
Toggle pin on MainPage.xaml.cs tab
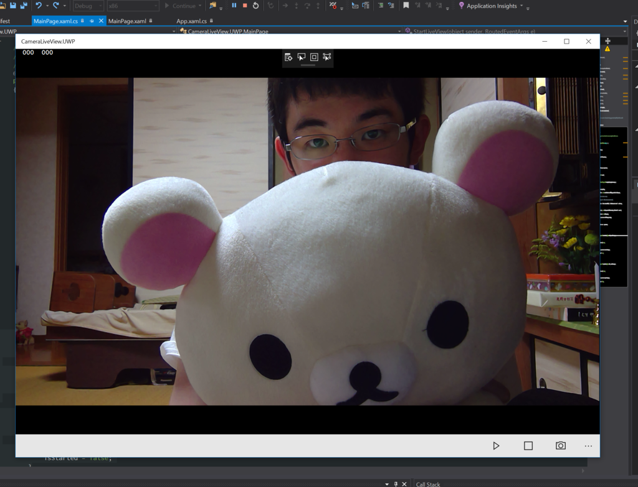(92, 21)
